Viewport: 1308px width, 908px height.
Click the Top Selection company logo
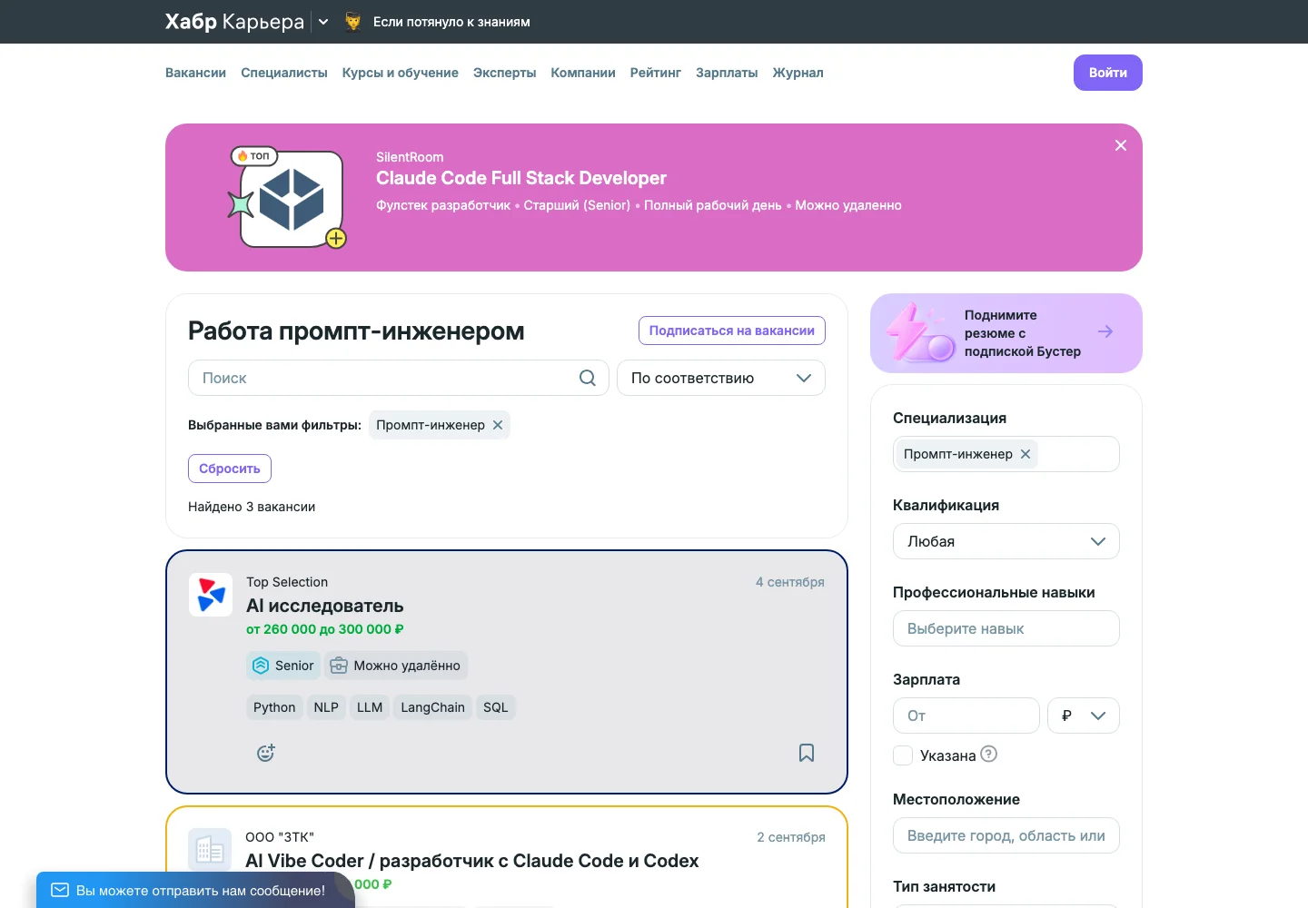(211, 595)
